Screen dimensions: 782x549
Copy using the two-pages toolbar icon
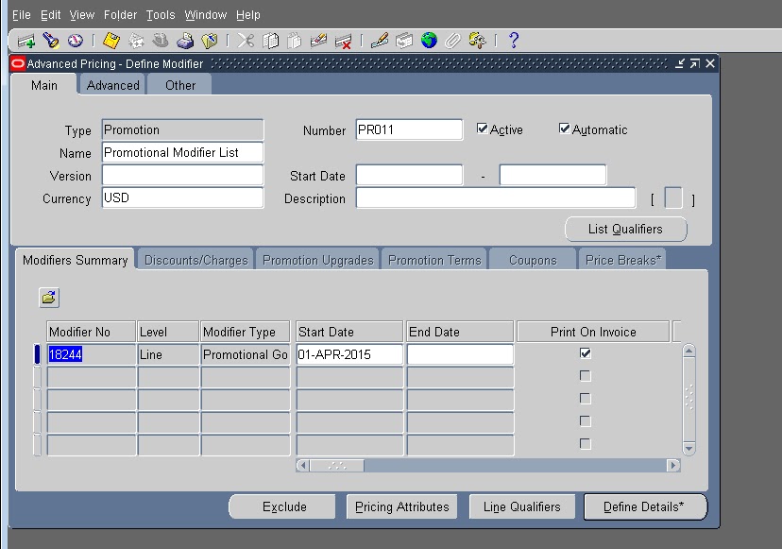pos(270,41)
